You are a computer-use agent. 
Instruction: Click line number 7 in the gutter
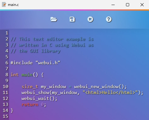pyautogui.click(x=7, y=69)
